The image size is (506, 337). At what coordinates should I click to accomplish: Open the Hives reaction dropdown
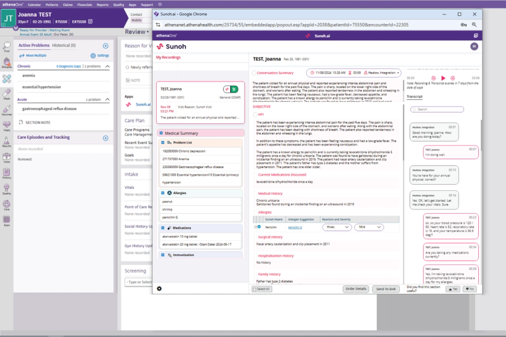(x=336, y=227)
